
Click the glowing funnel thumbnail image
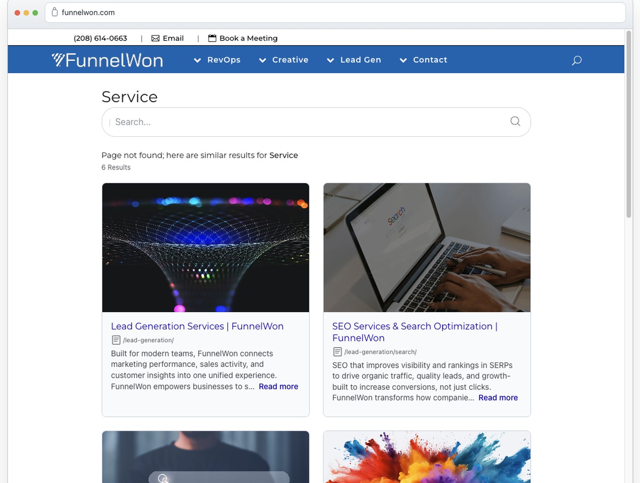click(206, 248)
